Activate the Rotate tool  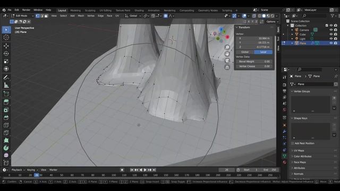point(6,54)
